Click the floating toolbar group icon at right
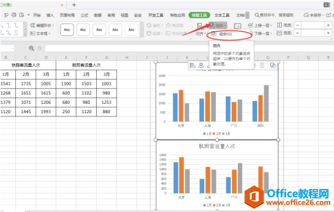Image resolution: width=334 pixels, height=212 pixels. pyautogui.click(x=273, y=65)
